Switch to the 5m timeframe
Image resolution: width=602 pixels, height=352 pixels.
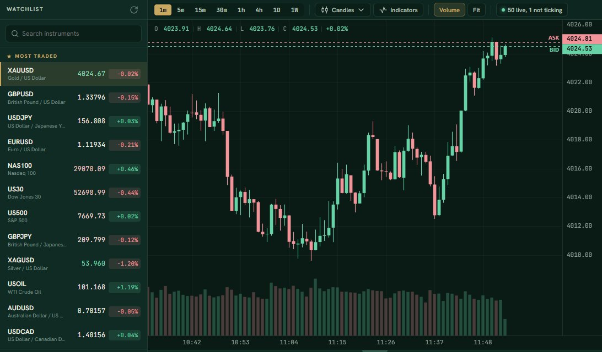(x=180, y=10)
